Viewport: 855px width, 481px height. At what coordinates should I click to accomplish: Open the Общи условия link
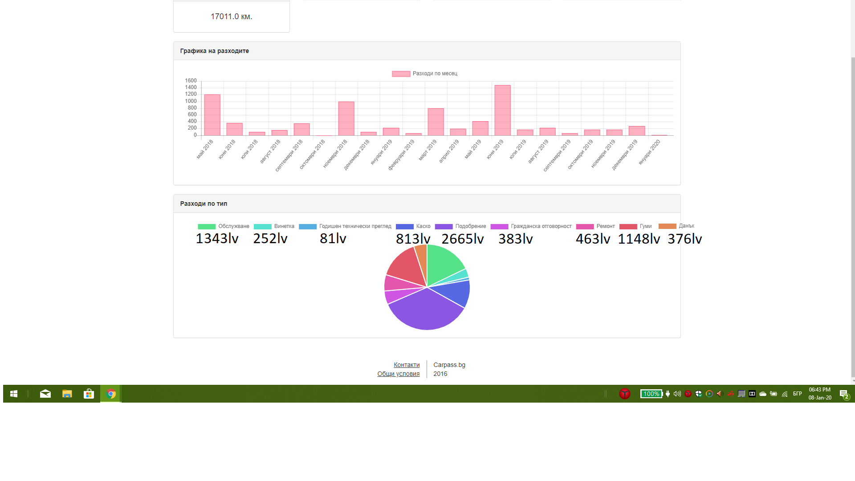click(399, 374)
